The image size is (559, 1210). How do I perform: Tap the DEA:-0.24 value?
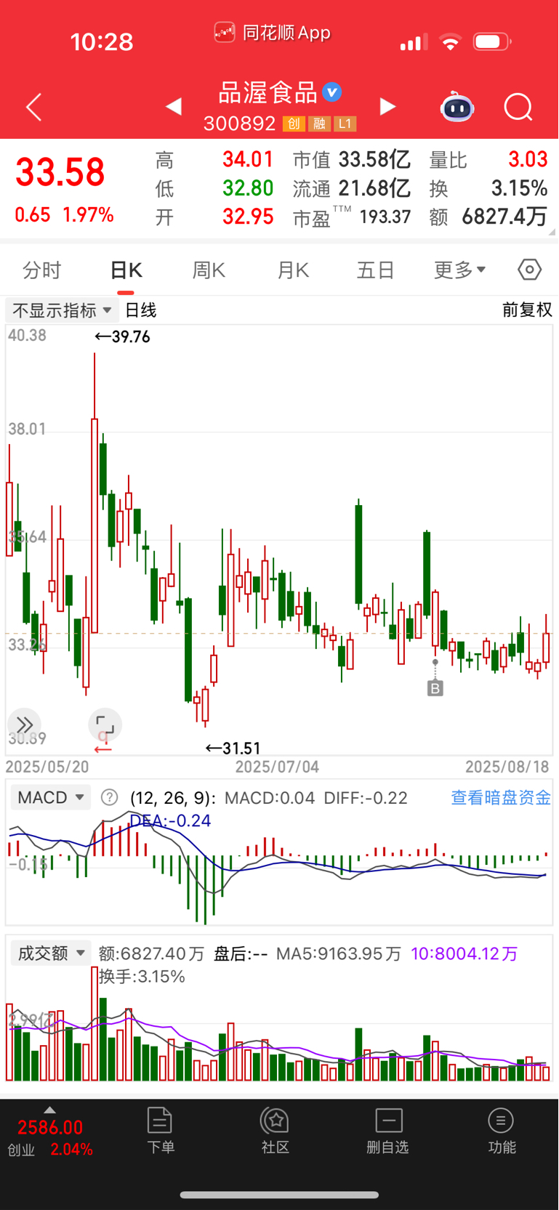pos(170,820)
